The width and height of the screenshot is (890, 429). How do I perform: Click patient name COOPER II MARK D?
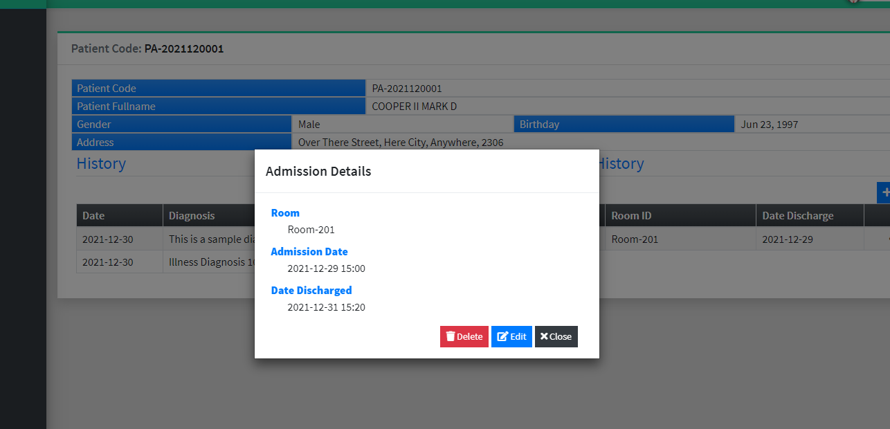pyautogui.click(x=415, y=107)
